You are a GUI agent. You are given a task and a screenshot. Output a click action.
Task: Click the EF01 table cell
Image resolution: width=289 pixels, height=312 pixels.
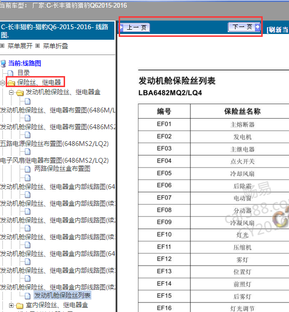[x=164, y=124]
